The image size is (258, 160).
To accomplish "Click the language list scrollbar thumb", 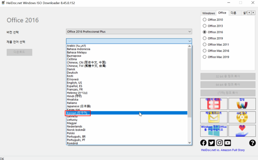I will pyautogui.click(x=189, y=83).
